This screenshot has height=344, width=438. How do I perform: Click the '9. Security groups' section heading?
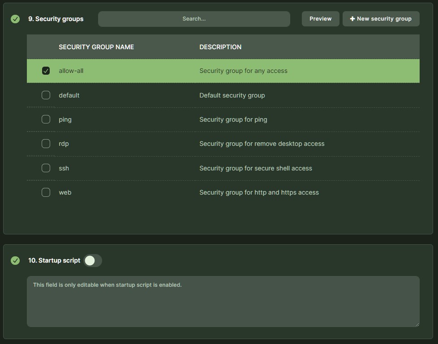[56, 19]
